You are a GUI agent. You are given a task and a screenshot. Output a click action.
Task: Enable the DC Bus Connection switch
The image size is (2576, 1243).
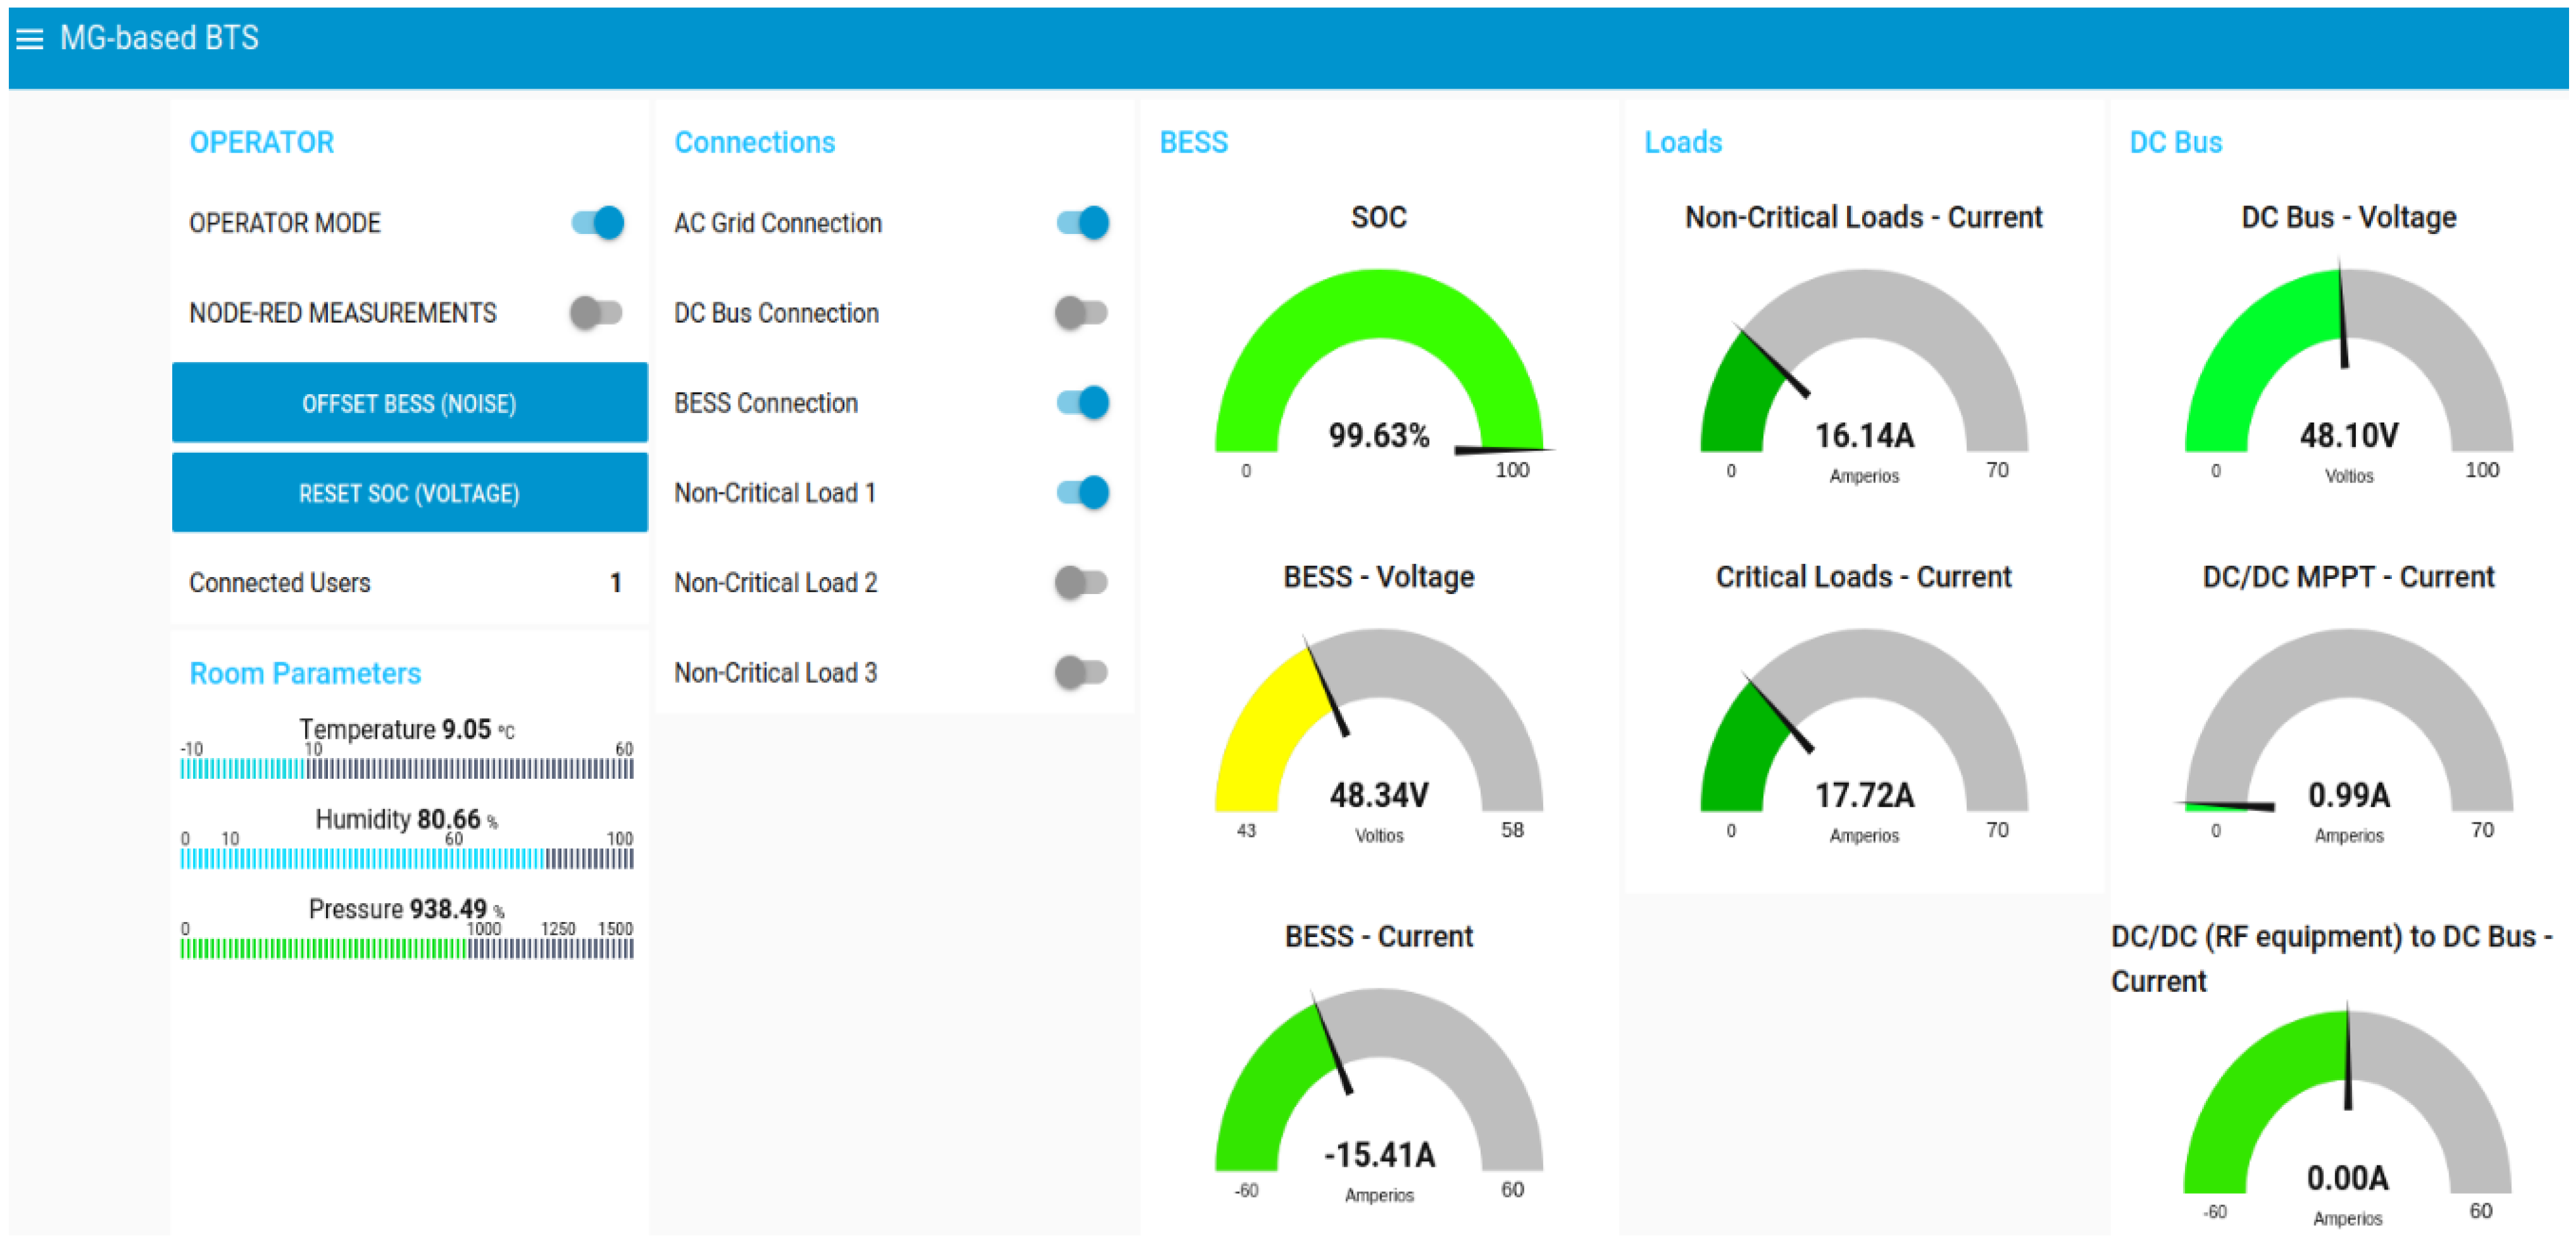coord(1081,312)
